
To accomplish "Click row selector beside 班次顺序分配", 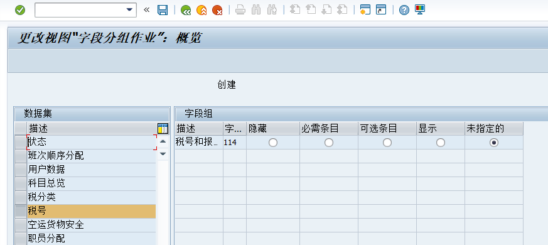I will point(21,156).
